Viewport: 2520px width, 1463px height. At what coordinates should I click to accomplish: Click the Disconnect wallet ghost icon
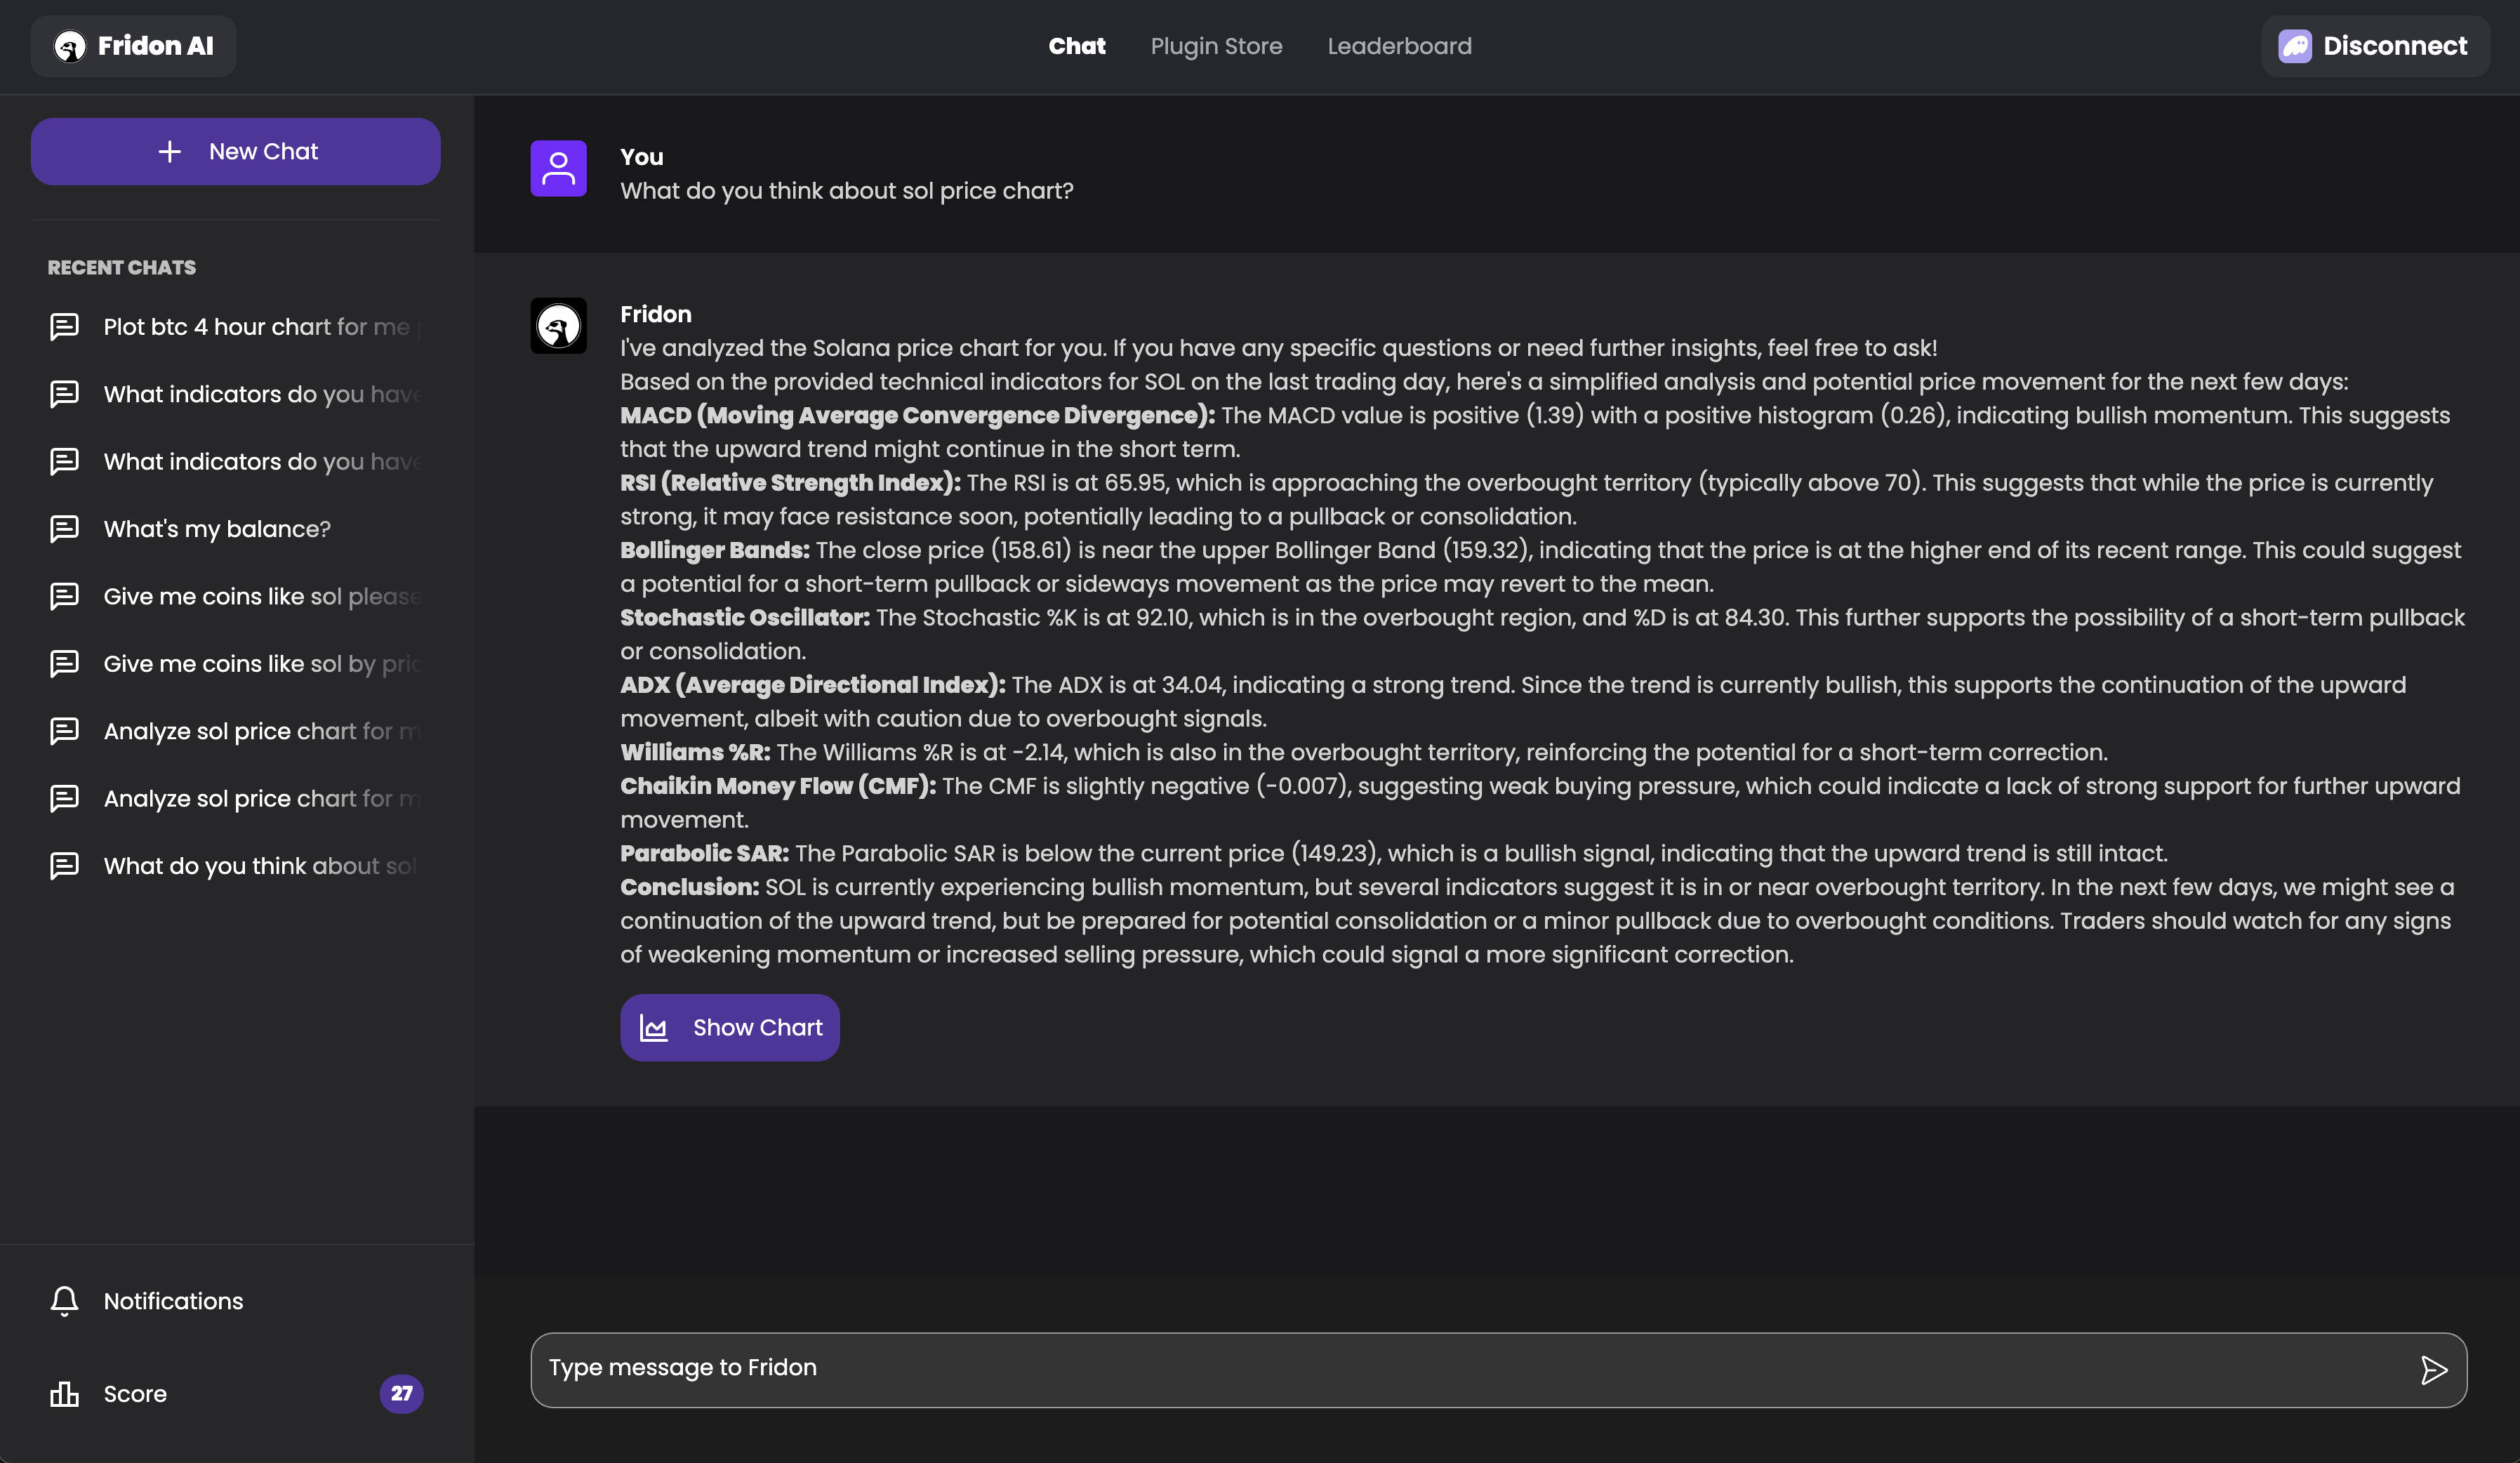[x=2295, y=45]
